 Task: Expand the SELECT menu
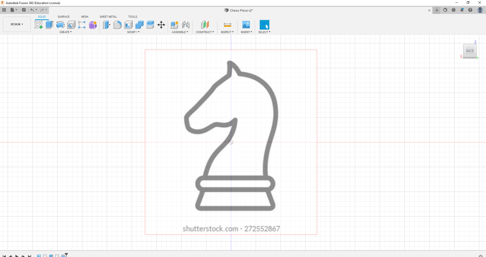point(264,32)
